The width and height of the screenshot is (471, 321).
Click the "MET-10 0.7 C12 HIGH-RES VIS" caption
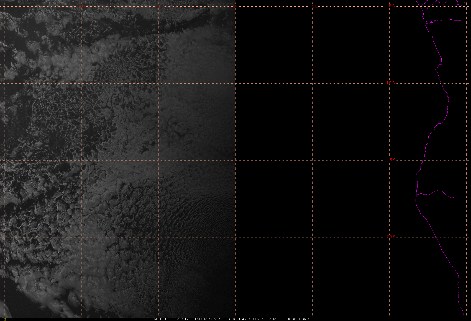pyautogui.click(x=188, y=319)
